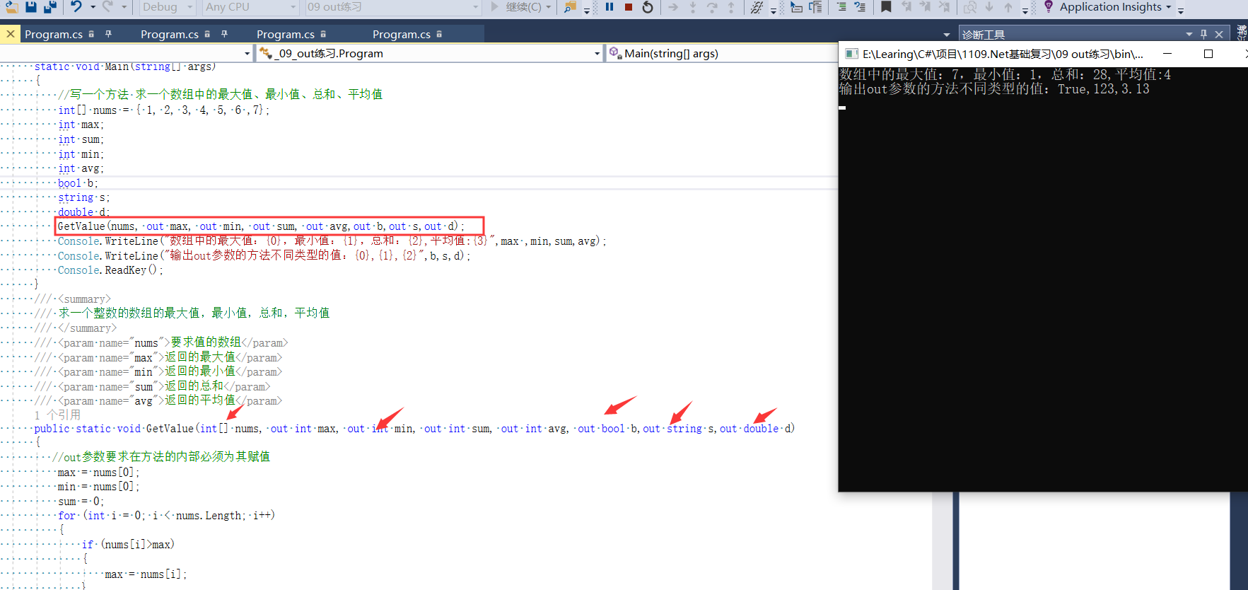Click the 'sum = 0;' code line

81,502
